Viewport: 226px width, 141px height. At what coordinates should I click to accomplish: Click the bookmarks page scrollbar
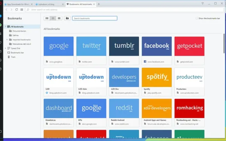(x=224, y=44)
